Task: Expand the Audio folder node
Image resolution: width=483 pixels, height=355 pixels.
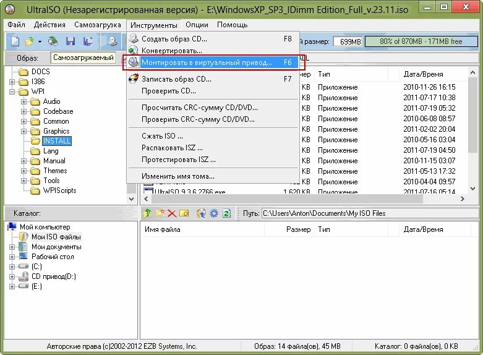Action: [24, 101]
